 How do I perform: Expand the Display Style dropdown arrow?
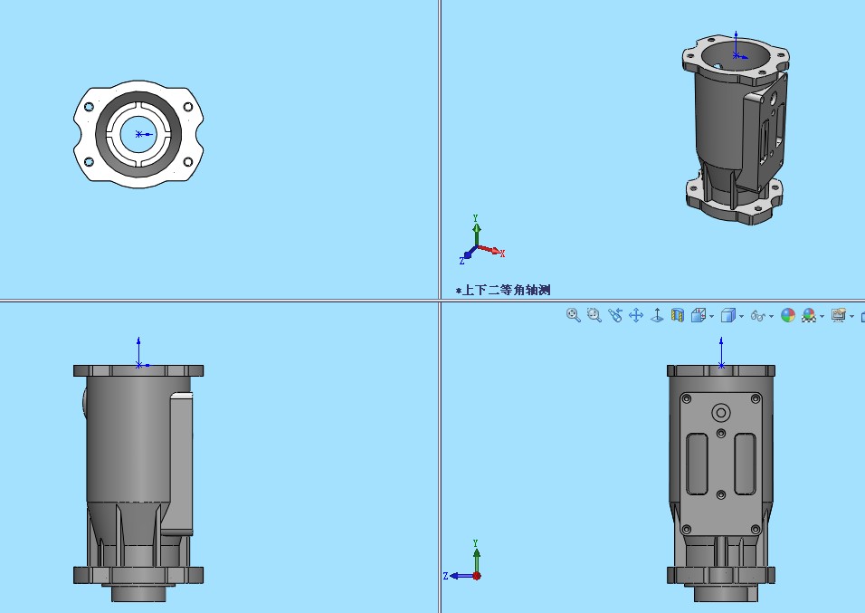tap(741, 316)
